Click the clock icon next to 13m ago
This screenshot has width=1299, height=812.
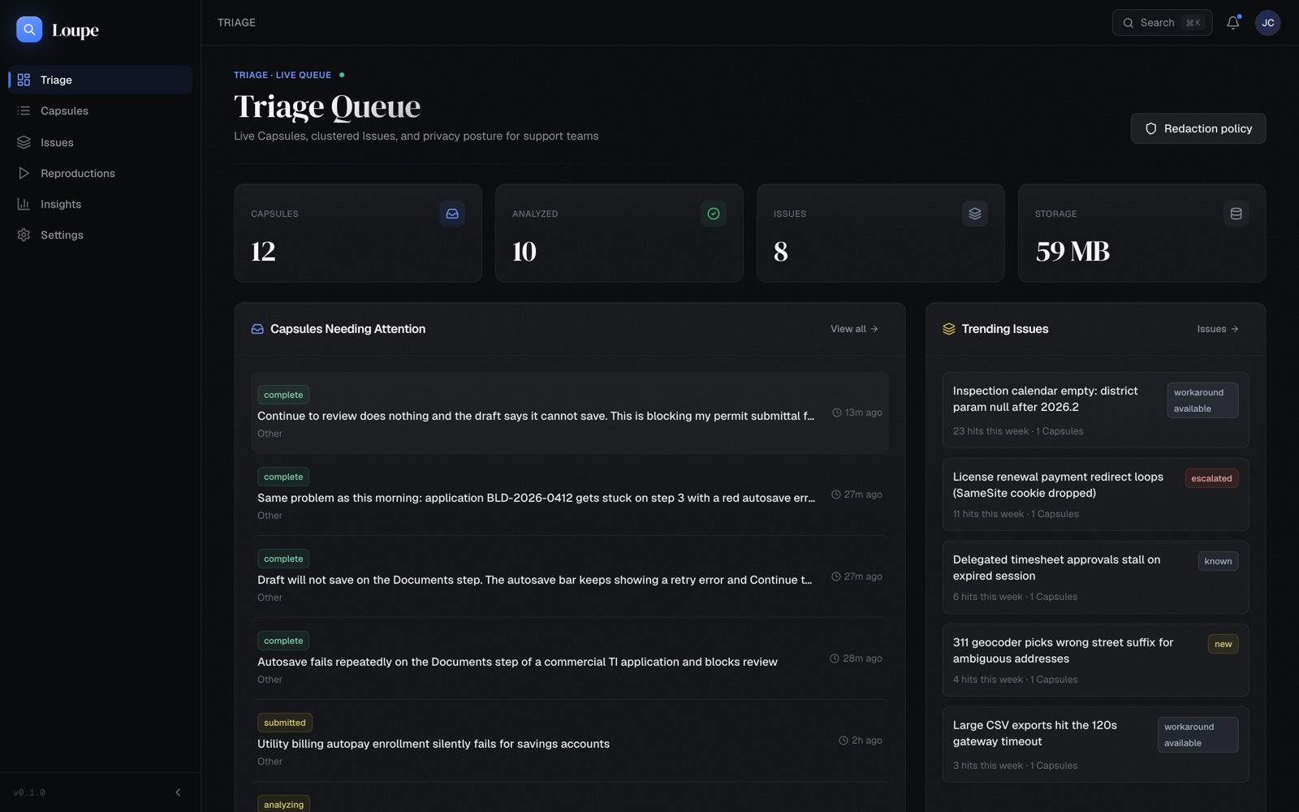(x=837, y=412)
